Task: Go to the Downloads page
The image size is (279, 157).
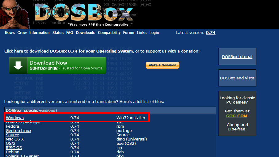Action: tap(86, 33)
